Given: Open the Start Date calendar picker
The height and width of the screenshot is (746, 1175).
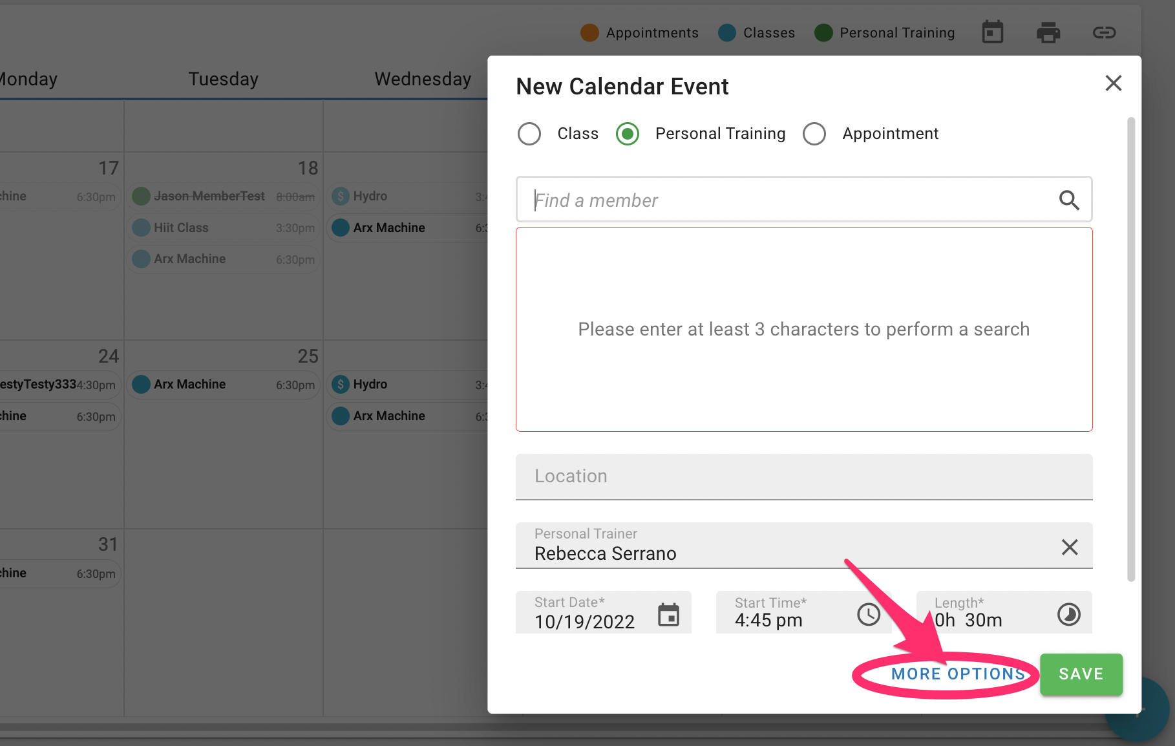Looking at the screenshot, I should [670, 615].
